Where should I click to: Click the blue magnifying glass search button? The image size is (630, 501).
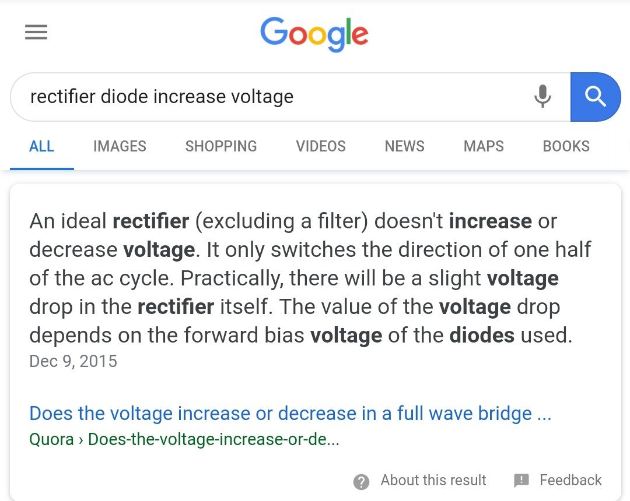coord(596,97)
